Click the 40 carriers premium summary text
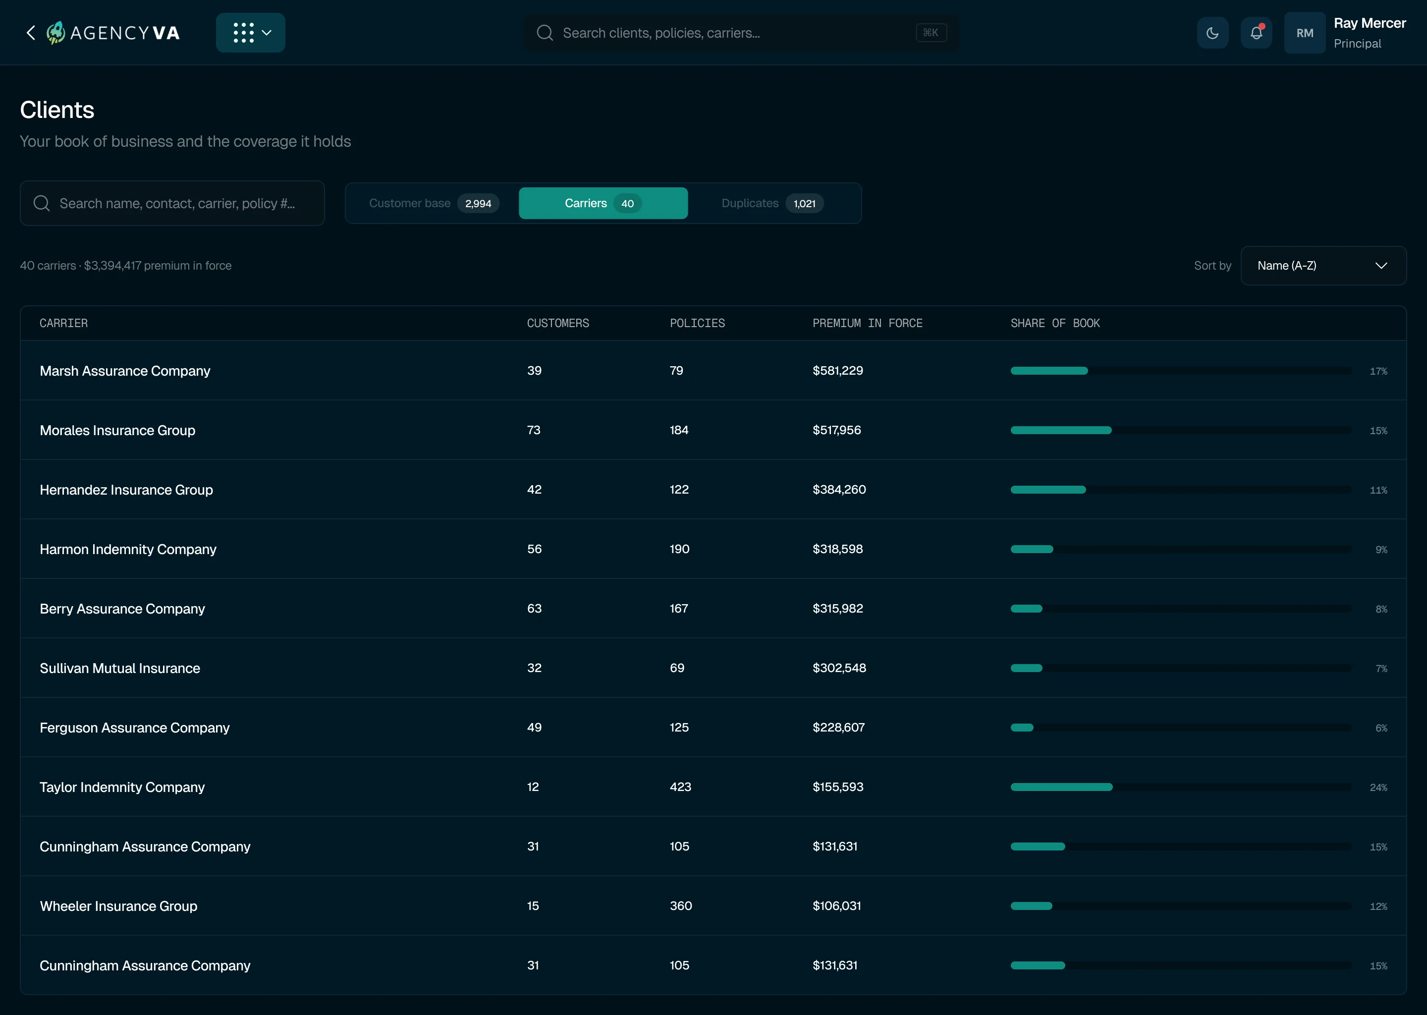 coord(125,266)
